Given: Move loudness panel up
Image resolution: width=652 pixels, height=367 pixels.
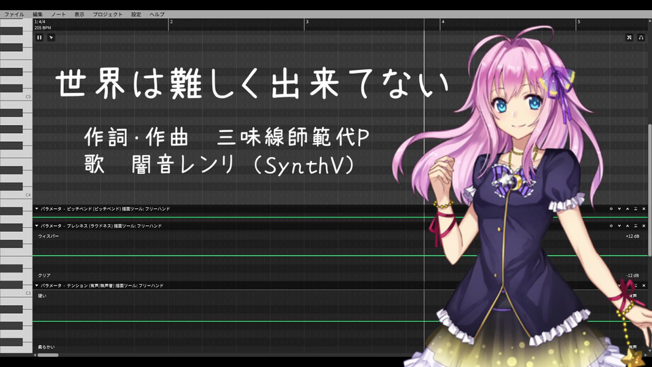Looking at the screenshot, I should [x=628, y=226].
